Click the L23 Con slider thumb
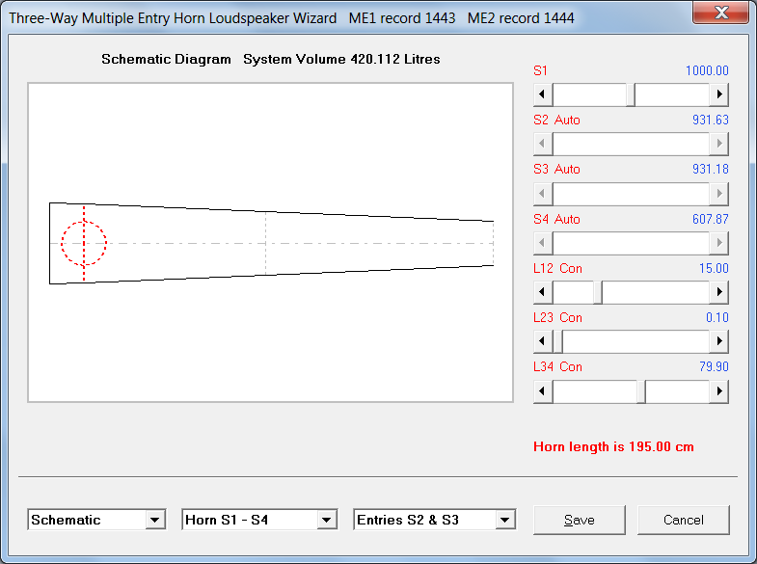Image resolution: width=757 pixels, height=564 pixels. click(557, 341)
